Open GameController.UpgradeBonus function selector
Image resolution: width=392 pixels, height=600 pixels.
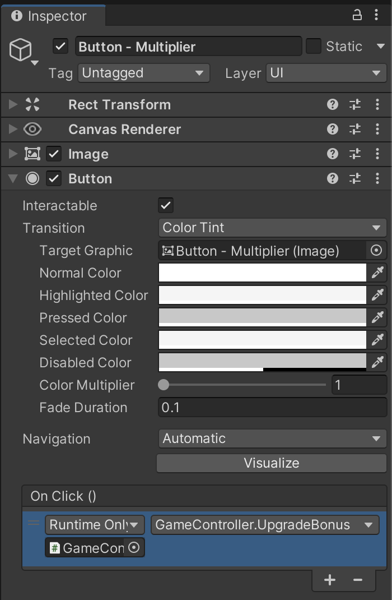pyautogui.click(x=264, y=525)
